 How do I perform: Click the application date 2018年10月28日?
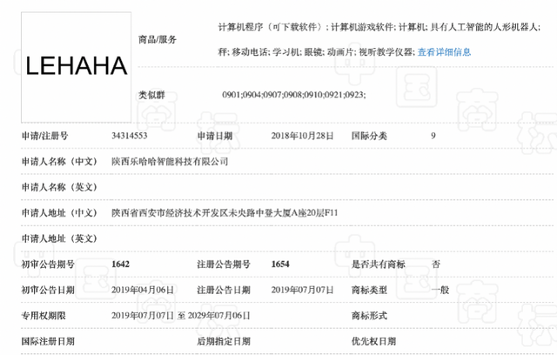click(x=302, y=136)
